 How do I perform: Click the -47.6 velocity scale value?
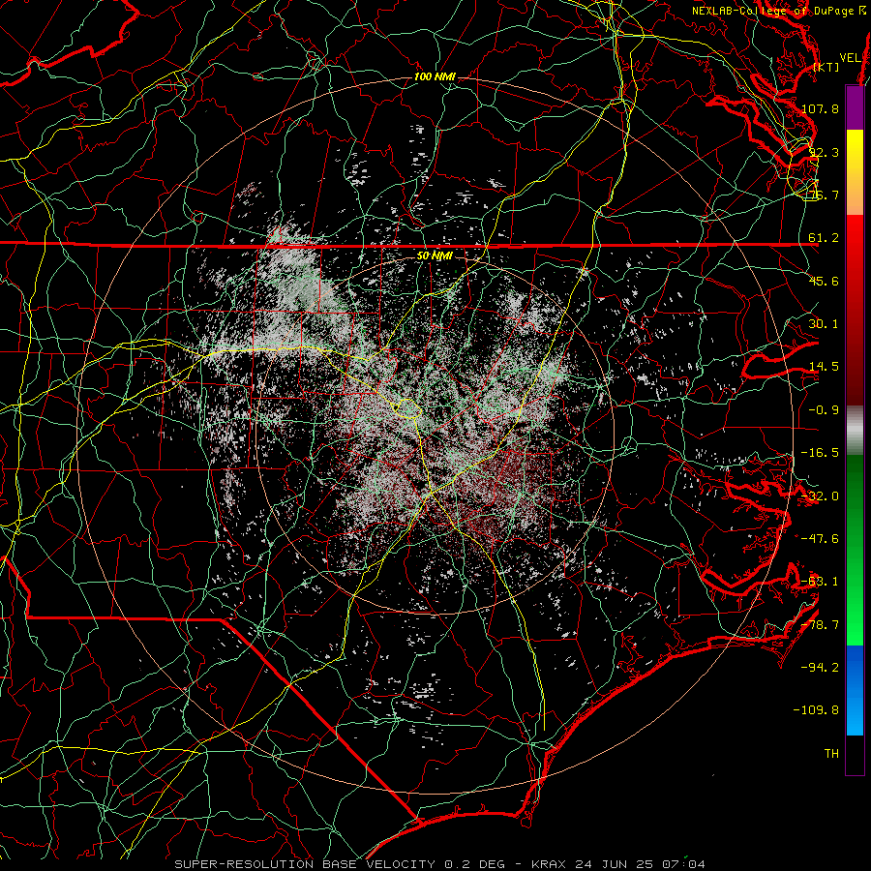pyautogui.click(x=820, y=538)
